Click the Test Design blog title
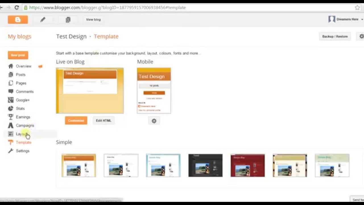The height and width of the screenshot is (205, 364). (71, 36)
